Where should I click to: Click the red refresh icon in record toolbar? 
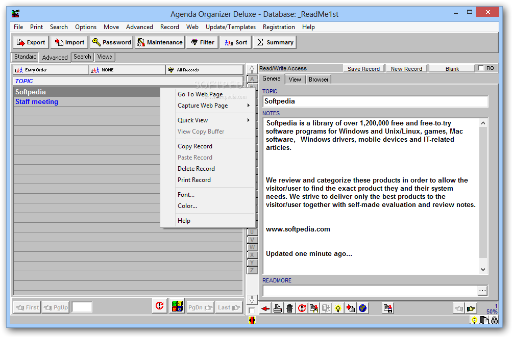click(x=302, y=308)
